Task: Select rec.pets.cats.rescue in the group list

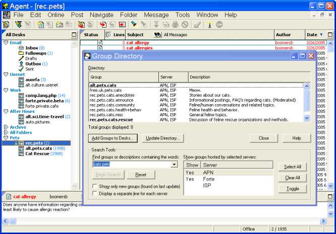Action: 111,120
